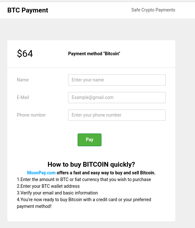Click the E-Mail field label
Screen dimensions: 195x228
pos(23,97)
